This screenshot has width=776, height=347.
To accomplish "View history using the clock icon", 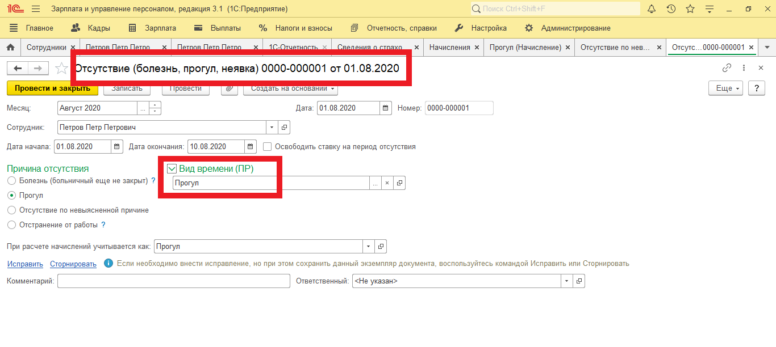I will point(671,9).
